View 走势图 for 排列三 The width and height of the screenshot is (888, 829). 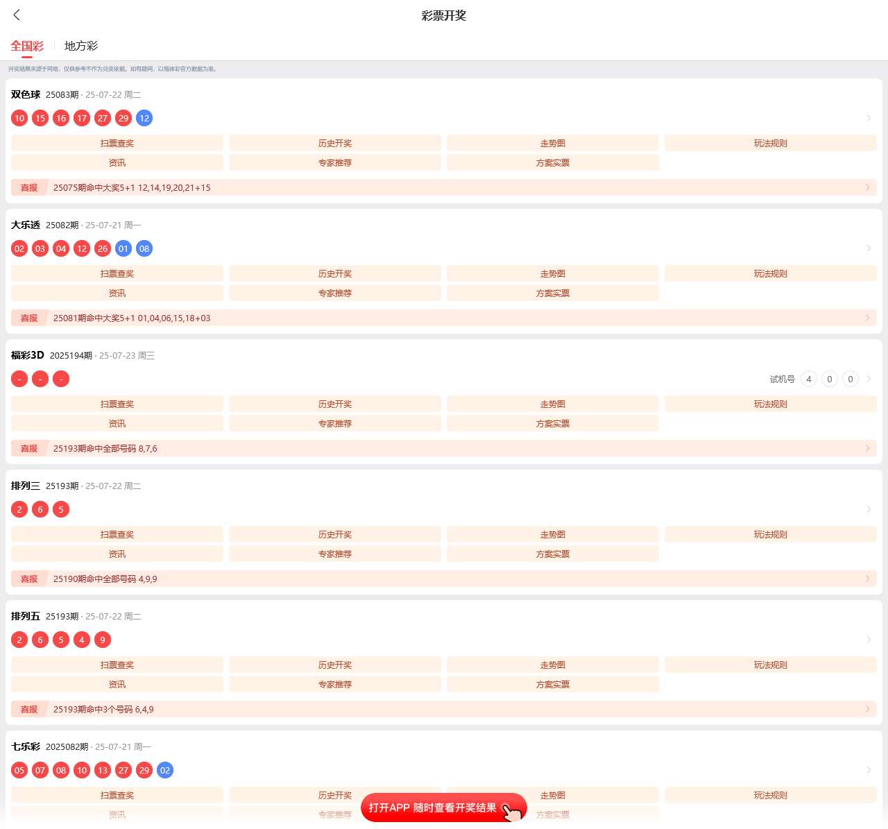tap(553, 534)
